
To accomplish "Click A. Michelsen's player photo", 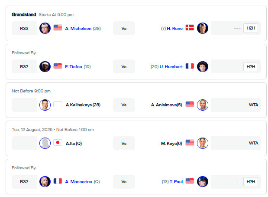I will pyautogui.click(x=45, y=28).
